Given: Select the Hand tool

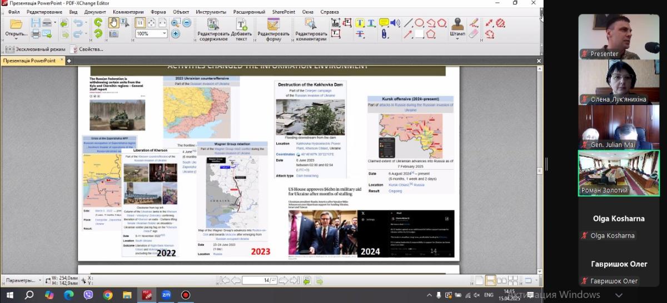Looking at the screenshot, I should coord(113,23).
